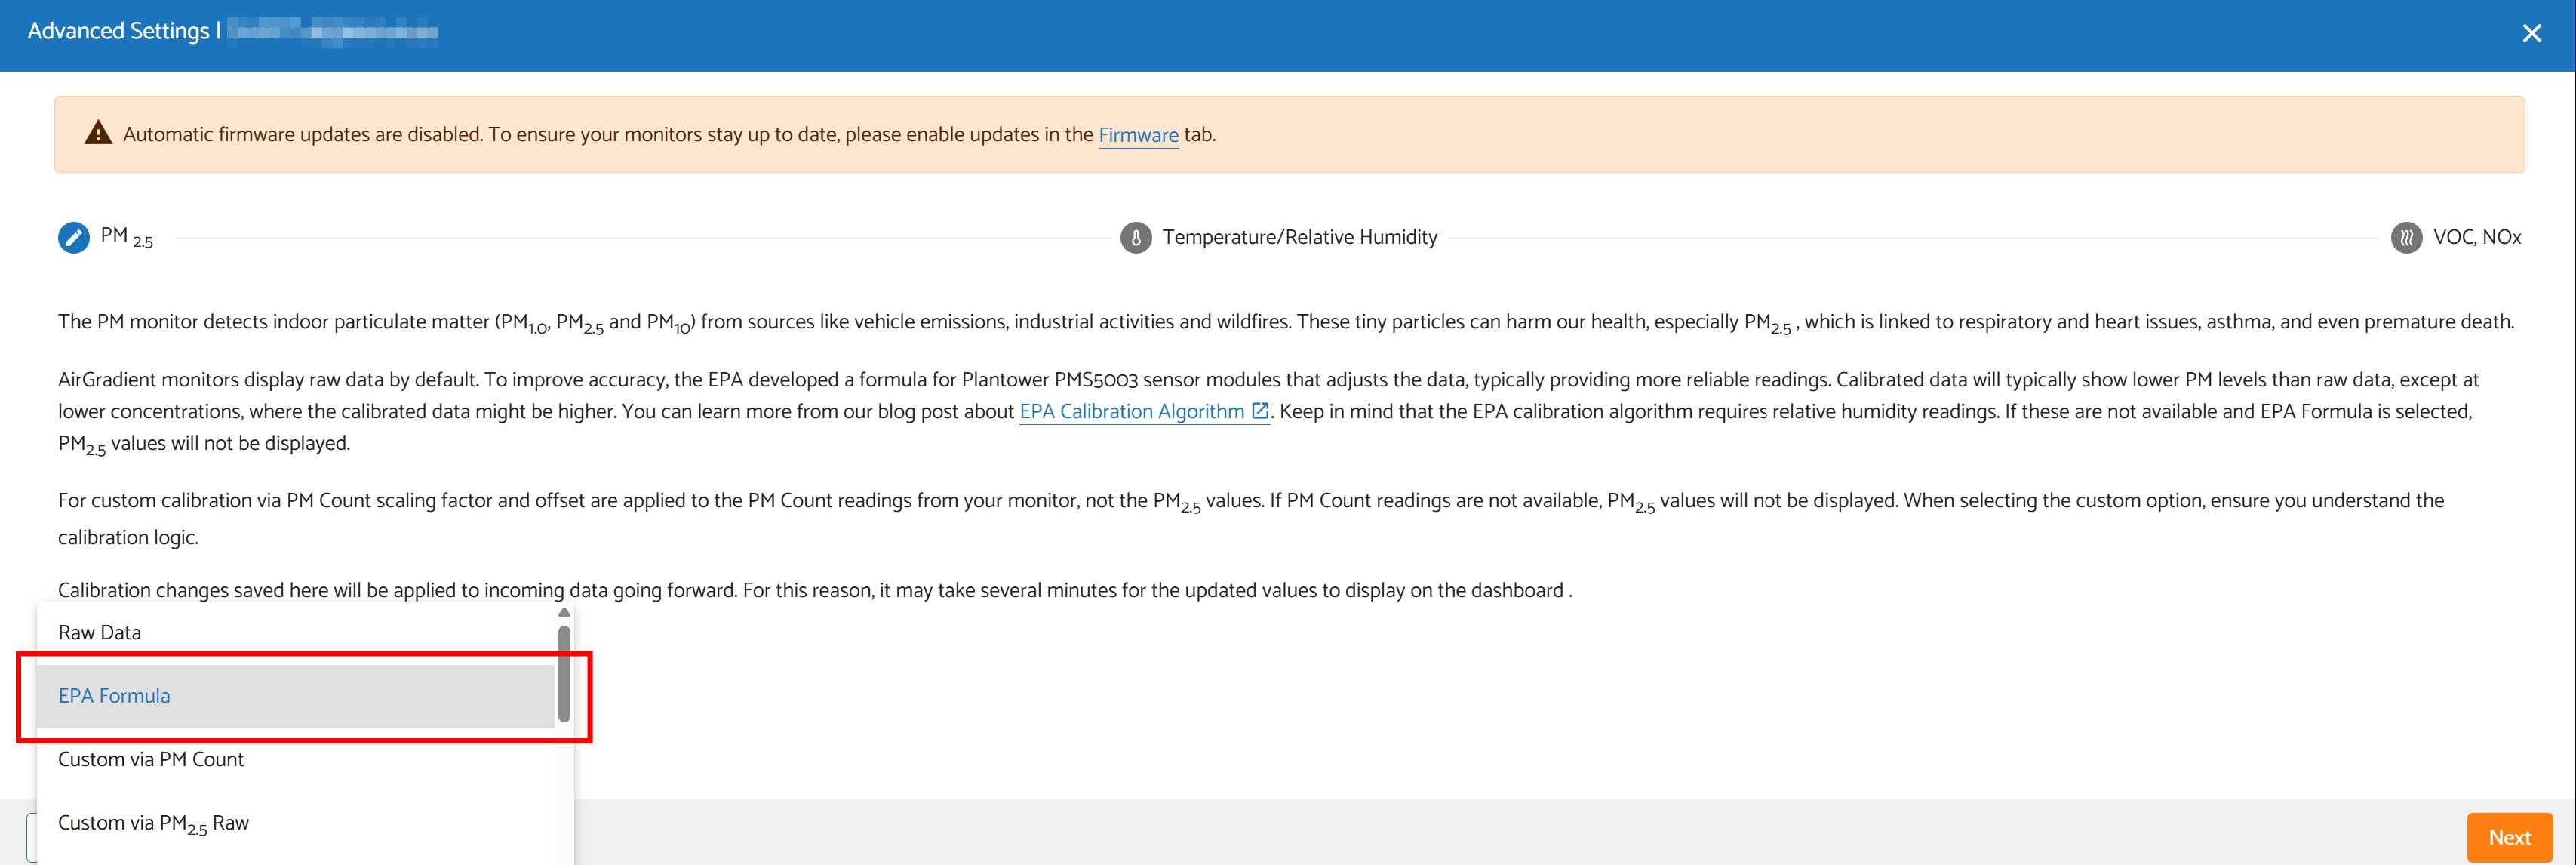The width and height of the screenshot is (2576, 865).
Task: Click the warning triangle icon in banner
Action: [x=98, y=133]
